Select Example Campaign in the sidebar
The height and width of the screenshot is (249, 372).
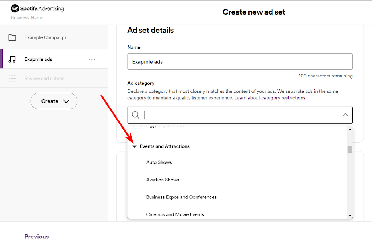click(45, 37)
